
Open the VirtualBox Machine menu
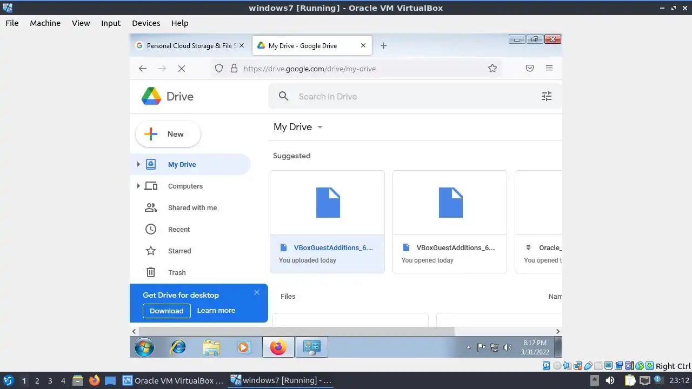point(45,23)
